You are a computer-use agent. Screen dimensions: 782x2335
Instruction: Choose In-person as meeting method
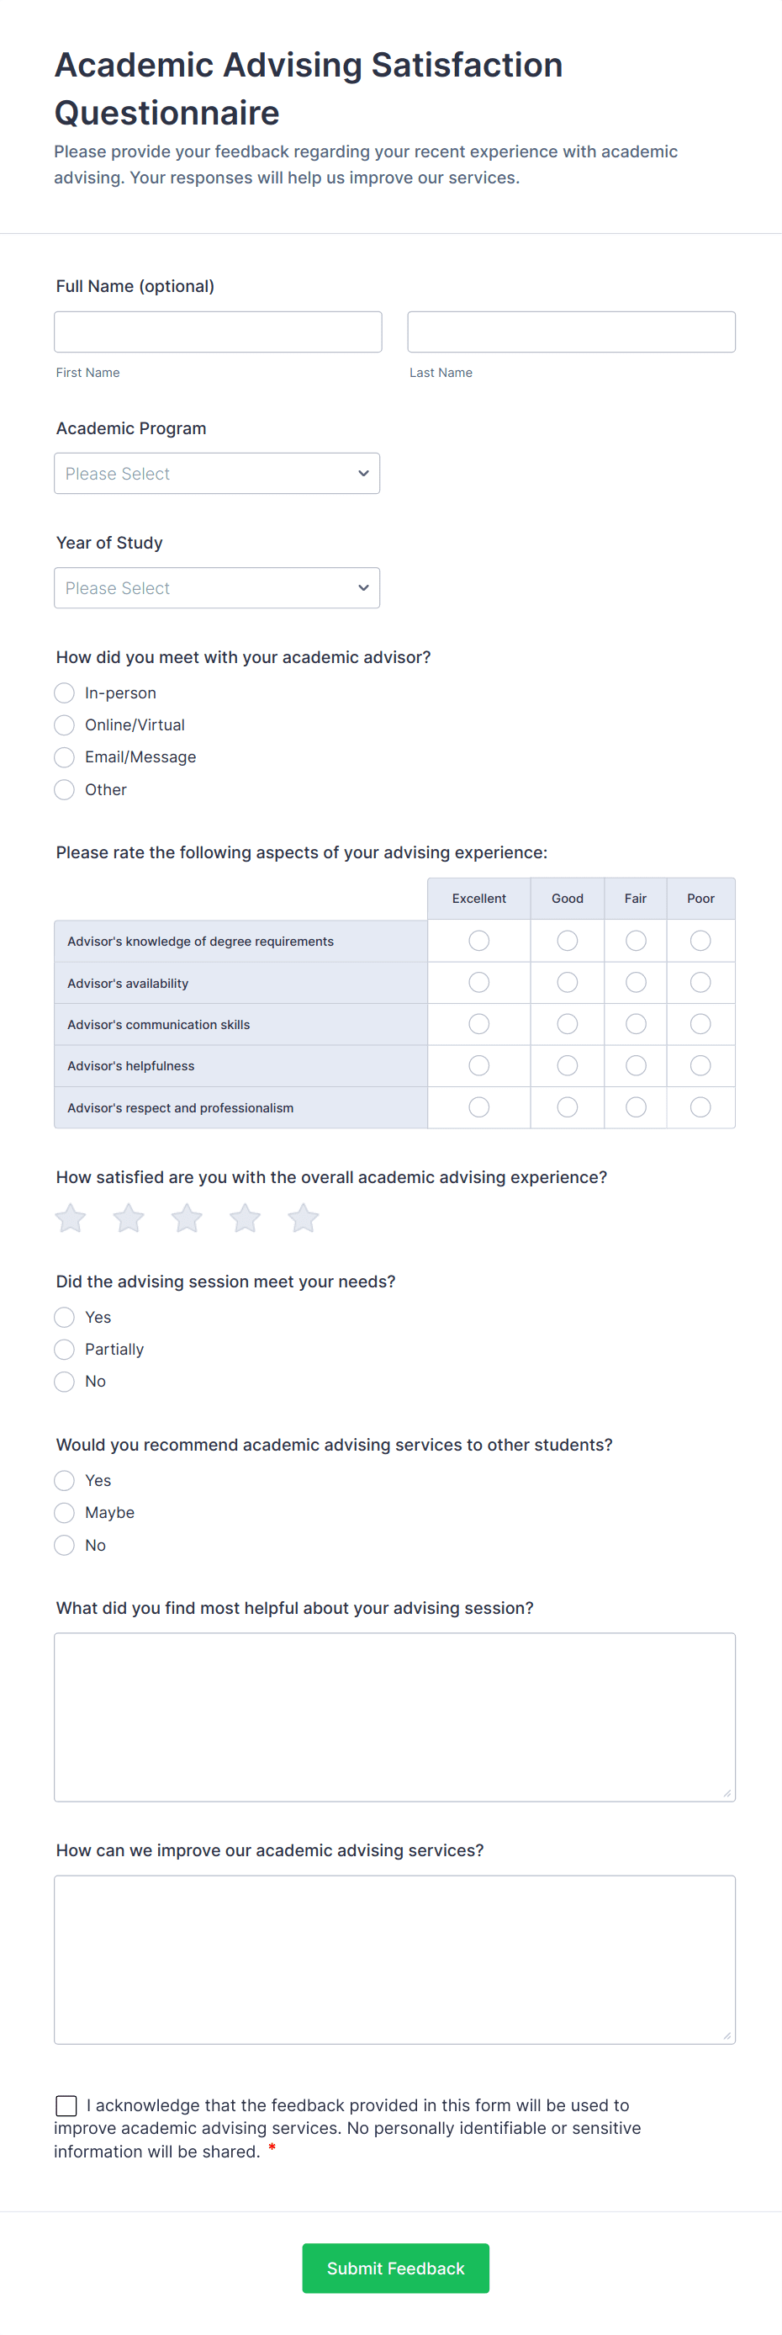(x=63, y=693)
